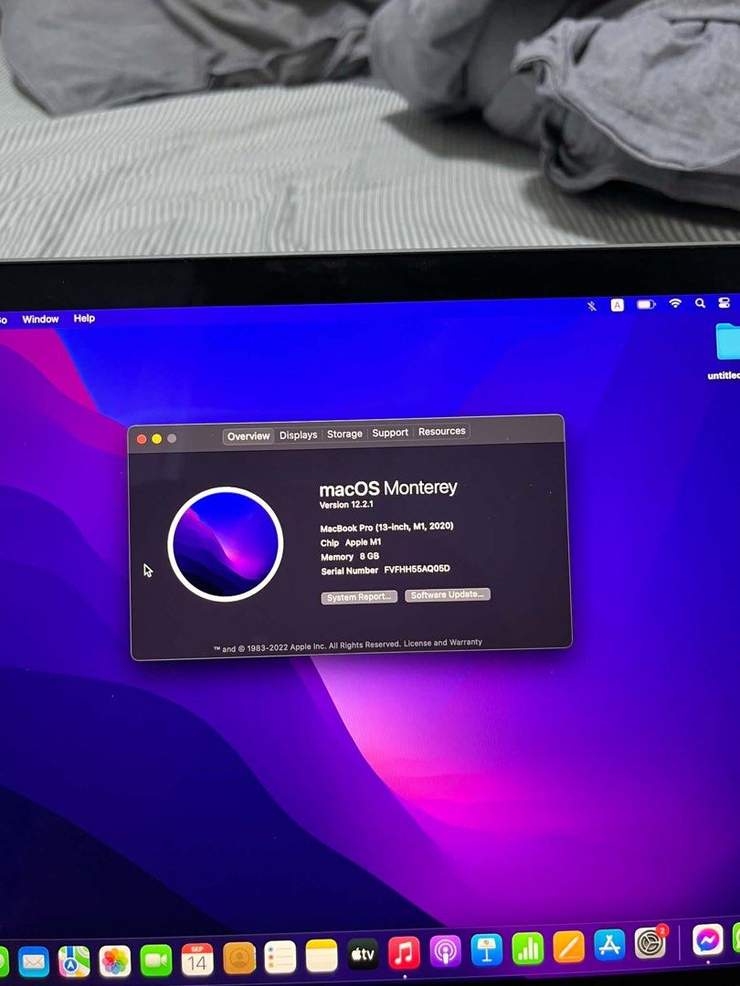740x986 pixels.
Task: Open the input source menu icon
Action: coord(618,305)
